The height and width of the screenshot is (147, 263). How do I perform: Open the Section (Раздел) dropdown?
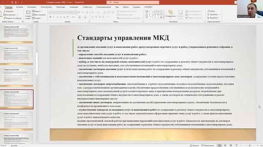point(37,18)
